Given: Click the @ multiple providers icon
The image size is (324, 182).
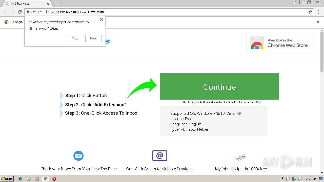Looking at the screenshot, I should click(160, 155).
